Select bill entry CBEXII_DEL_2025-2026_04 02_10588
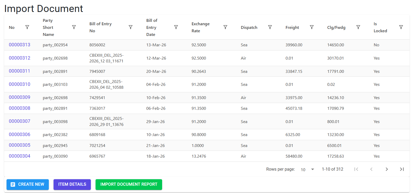The height and width of the screenshot is (193, 413). point(107,85)
